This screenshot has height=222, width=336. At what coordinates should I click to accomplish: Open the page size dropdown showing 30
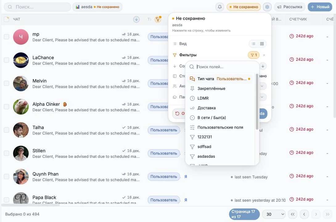[x=274, y=214]
